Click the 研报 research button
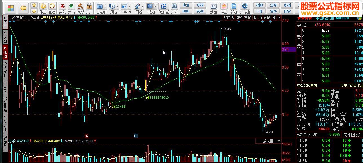Viewport: 363px width, 163px height. point(200,5)
